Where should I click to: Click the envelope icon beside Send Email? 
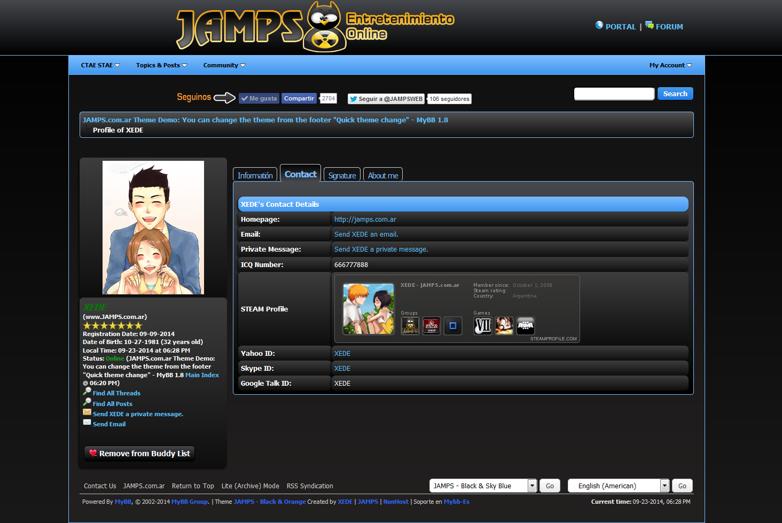coord(87,423)
